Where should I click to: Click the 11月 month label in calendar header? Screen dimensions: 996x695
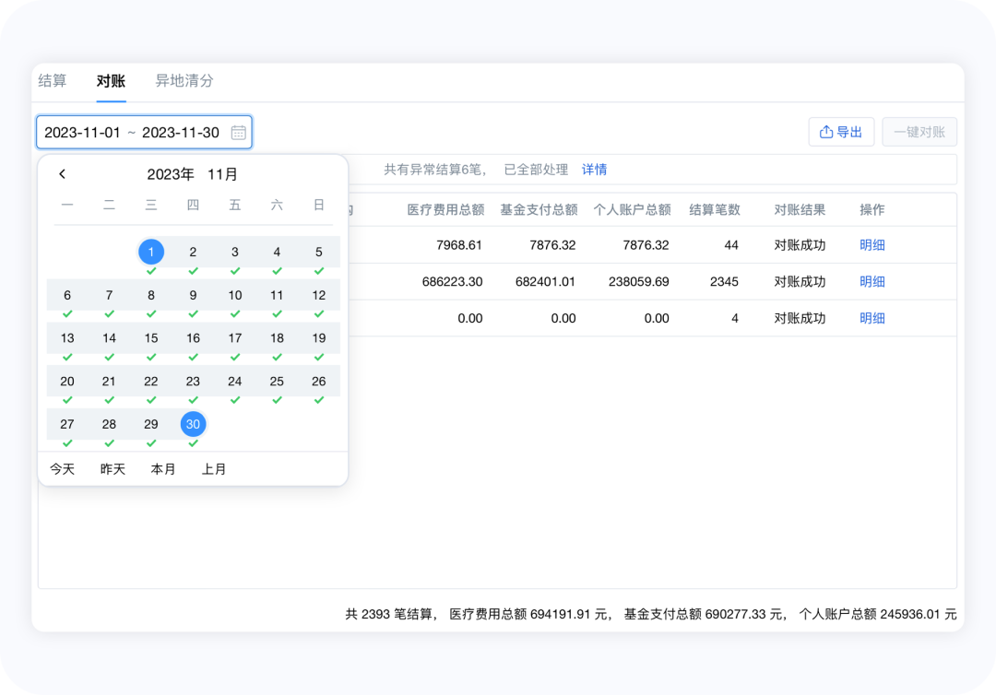pos(222,174)
